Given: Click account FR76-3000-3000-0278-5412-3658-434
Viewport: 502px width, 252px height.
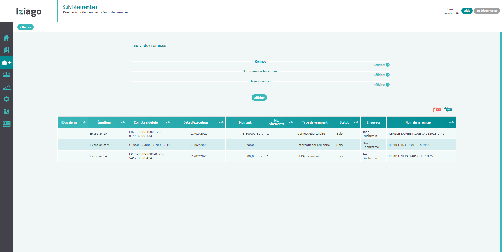Looking at the screenshot, I should (x=146, y=156).
